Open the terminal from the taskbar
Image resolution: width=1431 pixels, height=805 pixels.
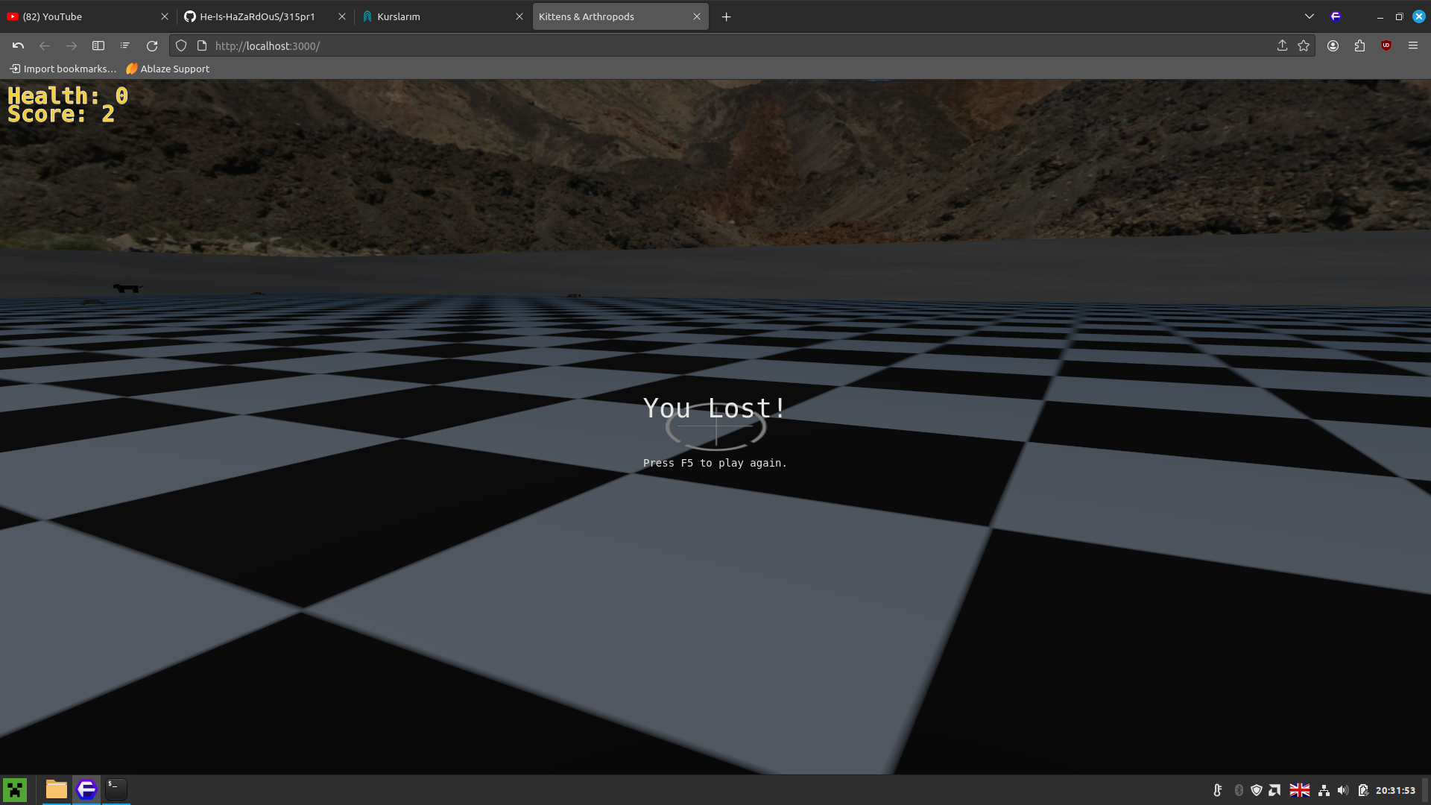(x=116, y=789)
